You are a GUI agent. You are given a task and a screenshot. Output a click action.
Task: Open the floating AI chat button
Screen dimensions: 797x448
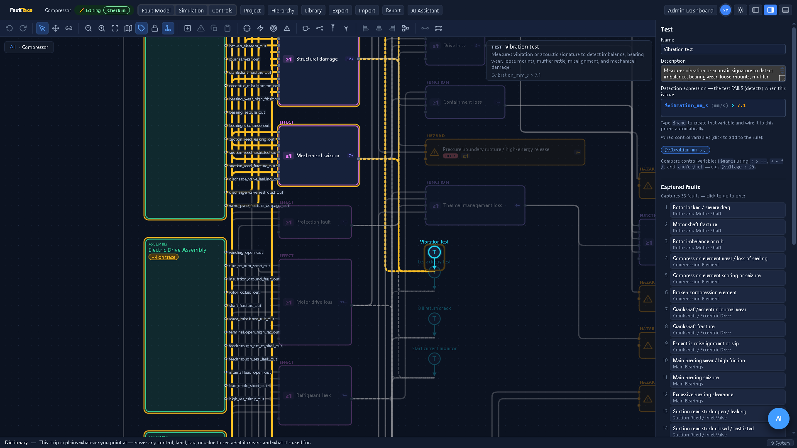(779, 419)
